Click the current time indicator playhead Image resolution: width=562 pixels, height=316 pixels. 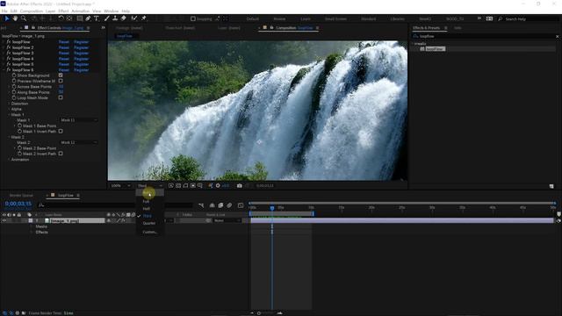tap(272, 208)
